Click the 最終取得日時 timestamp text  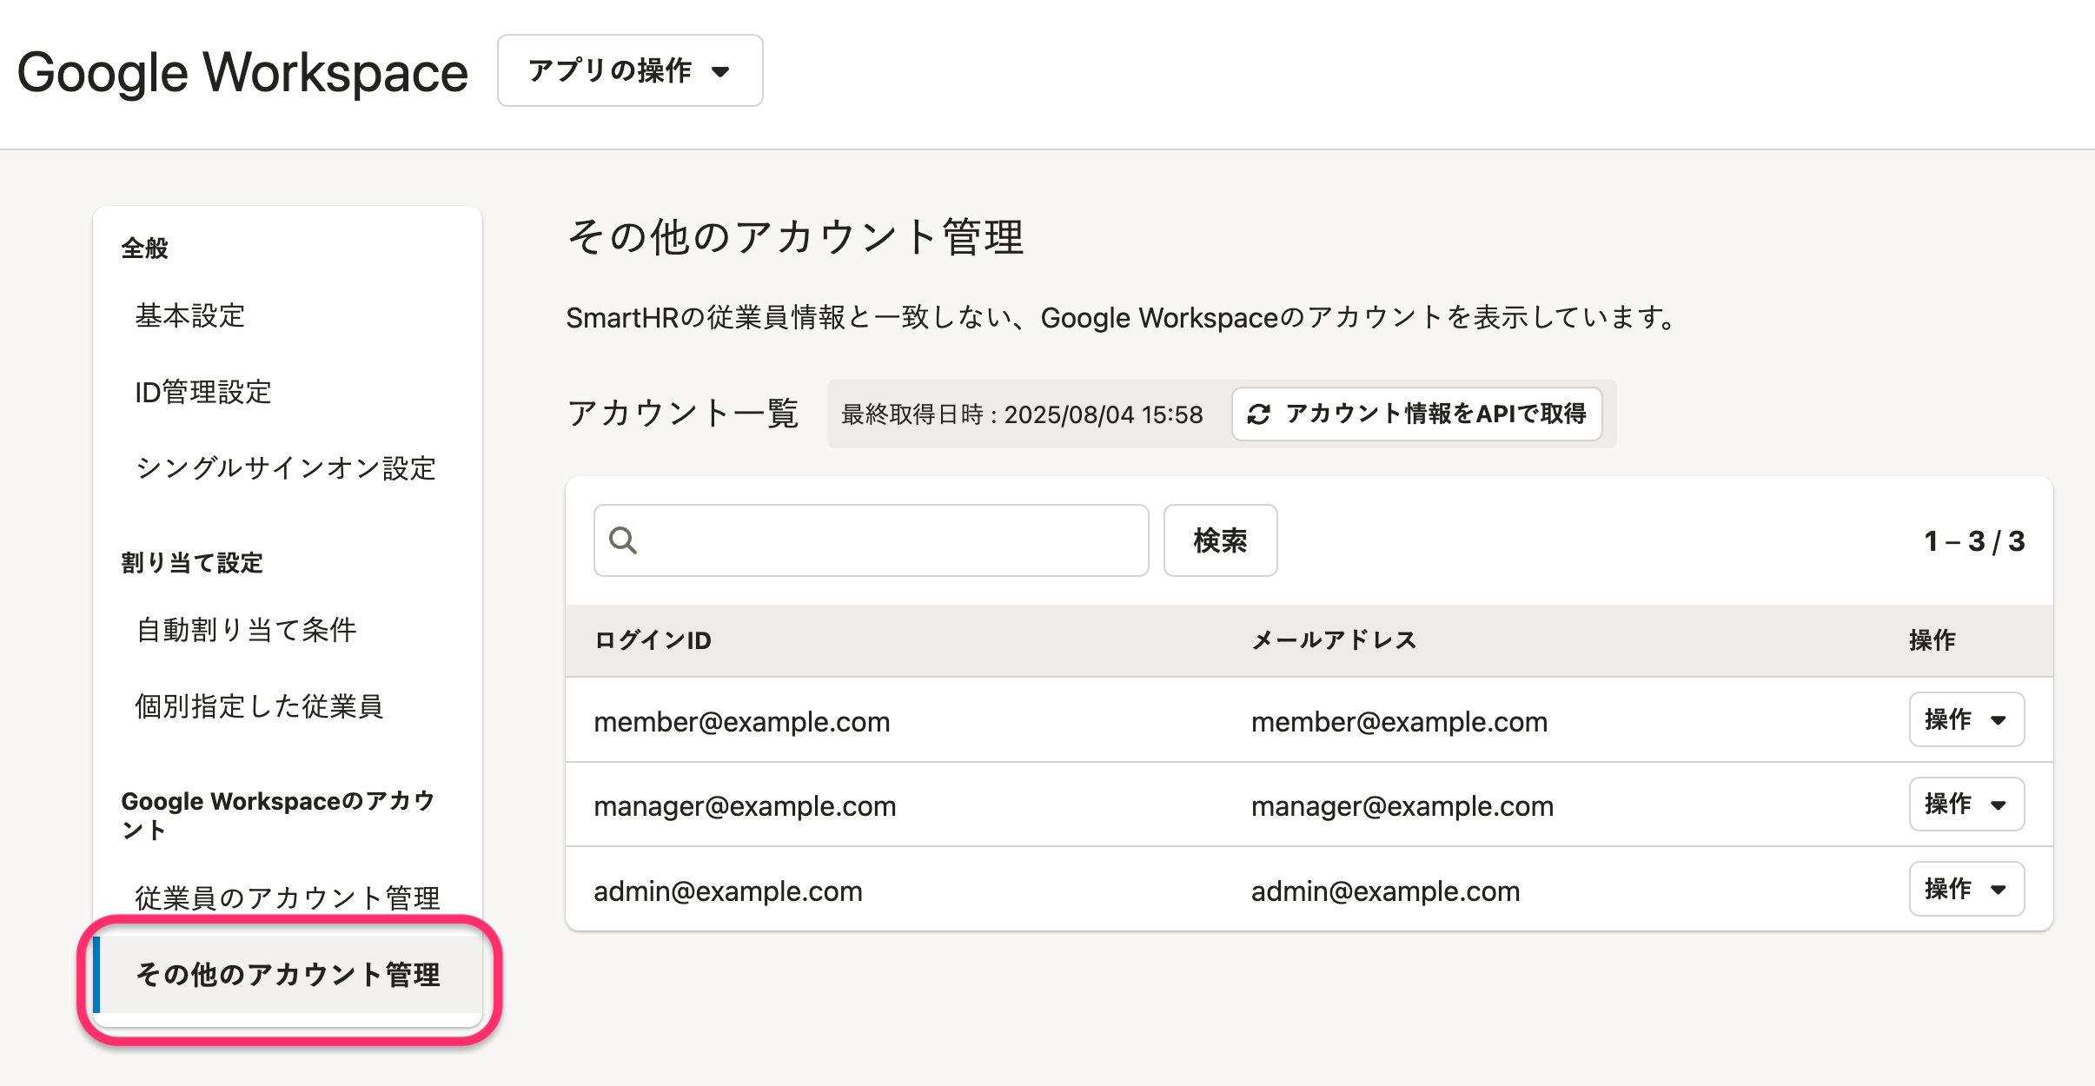pos(1022,414)
